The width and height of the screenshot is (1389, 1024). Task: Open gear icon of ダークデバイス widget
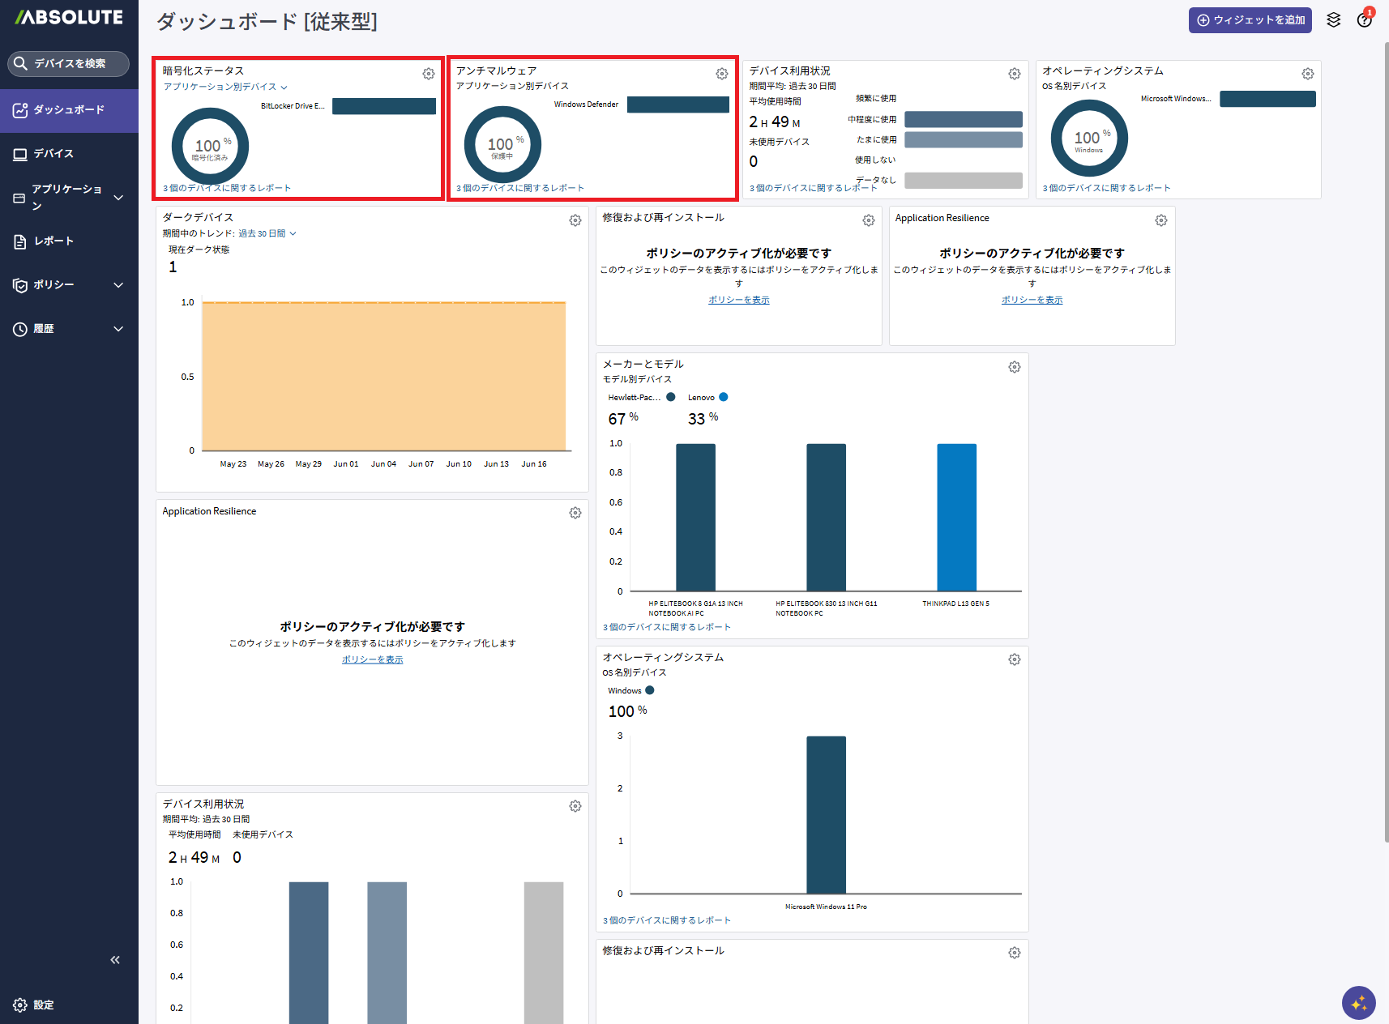[575, 220]
